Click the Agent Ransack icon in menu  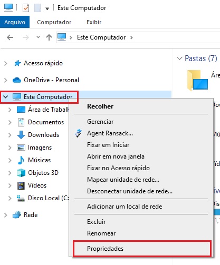(x=79, y=133)
